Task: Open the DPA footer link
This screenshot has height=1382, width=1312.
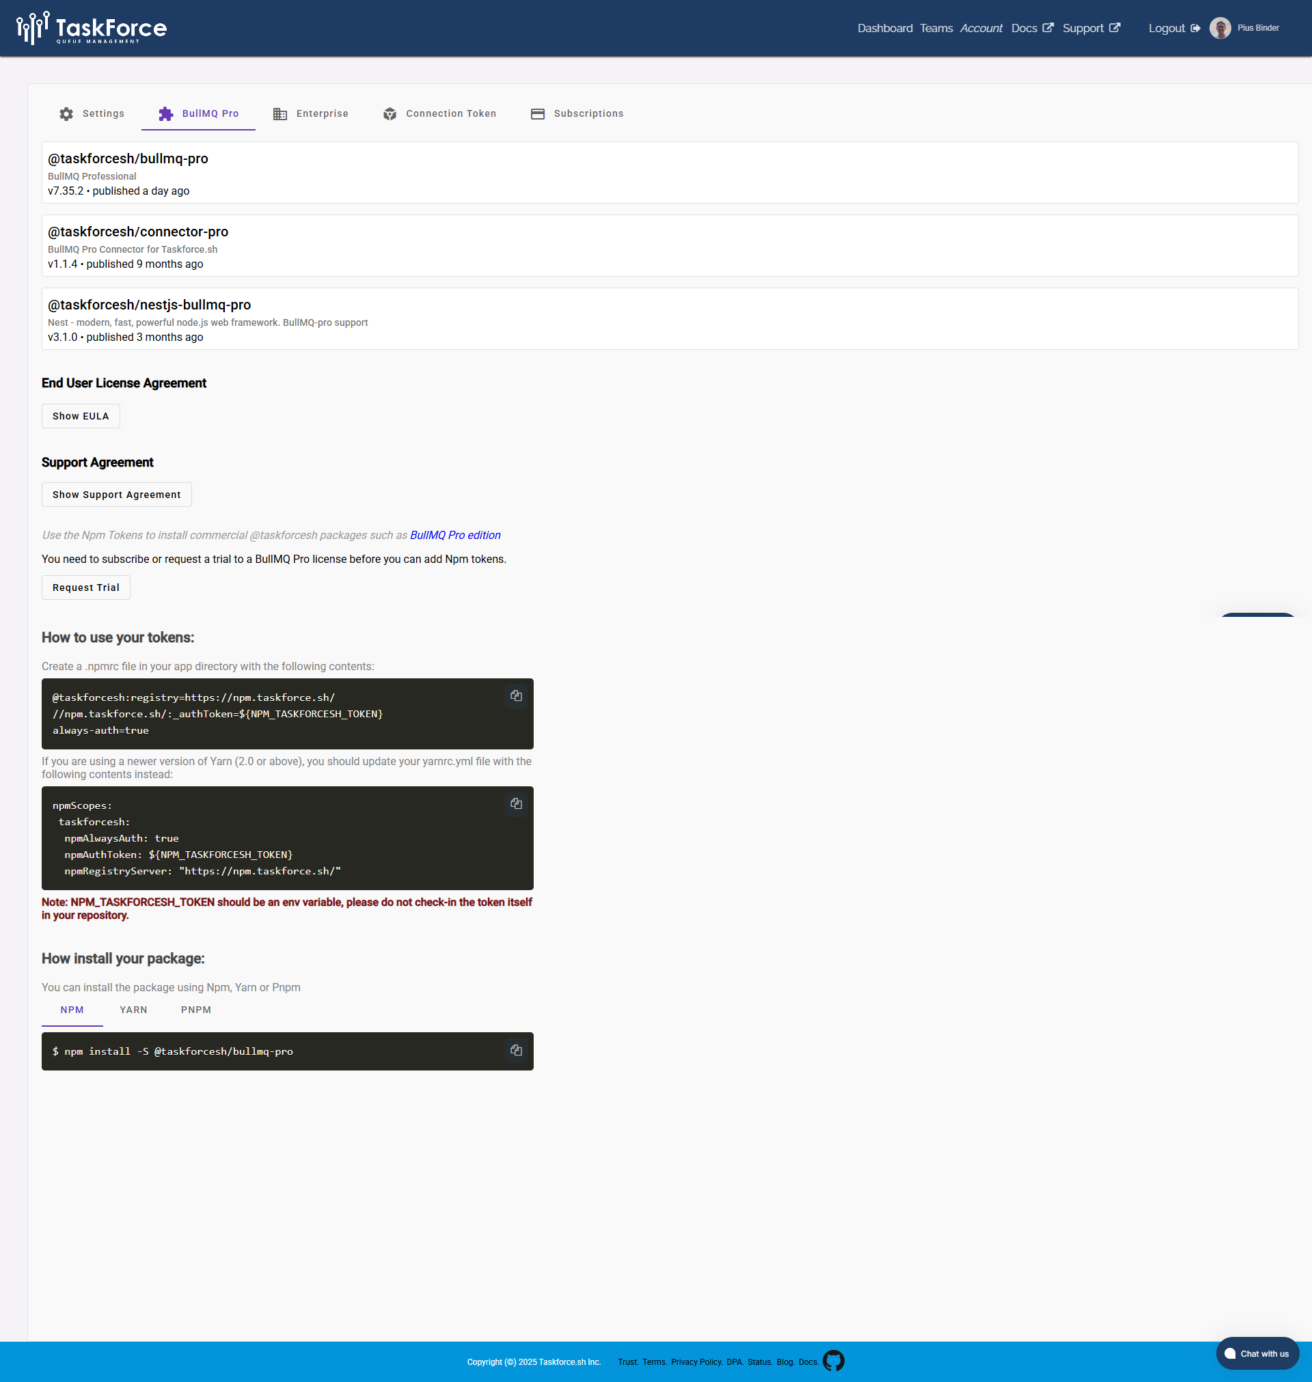Action: click(x=735, y=1362)
